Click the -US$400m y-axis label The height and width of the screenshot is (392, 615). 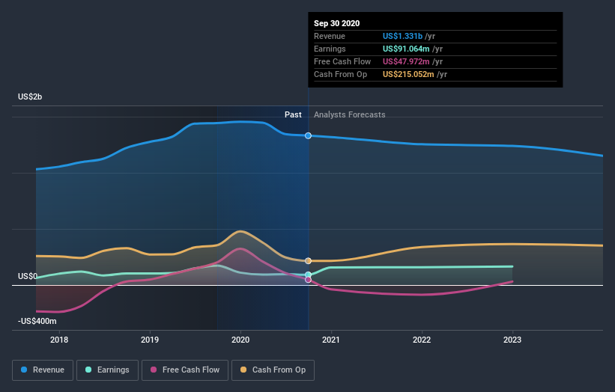[x=37, y=321]
